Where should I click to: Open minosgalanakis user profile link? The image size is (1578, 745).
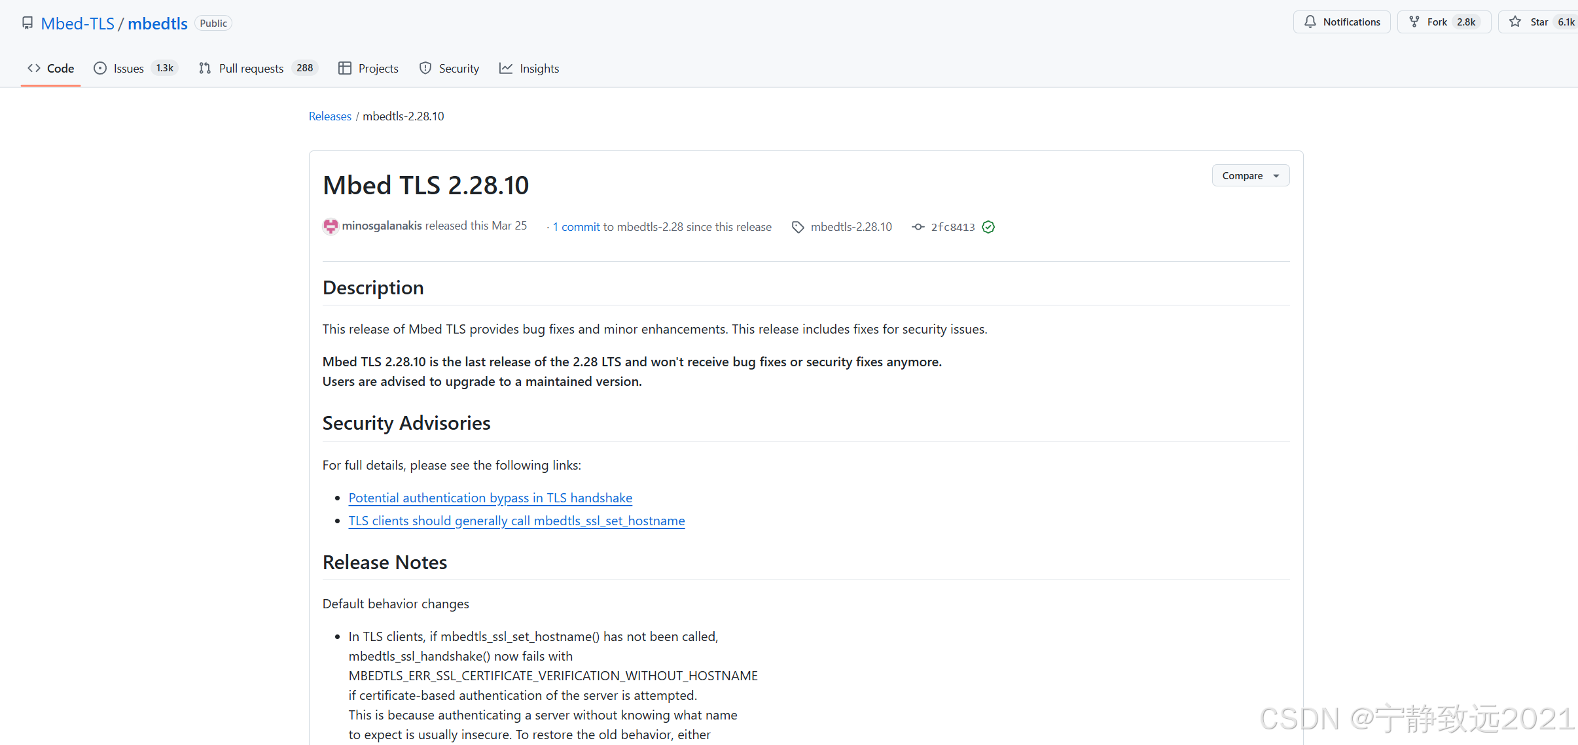(x=382, y=226)
